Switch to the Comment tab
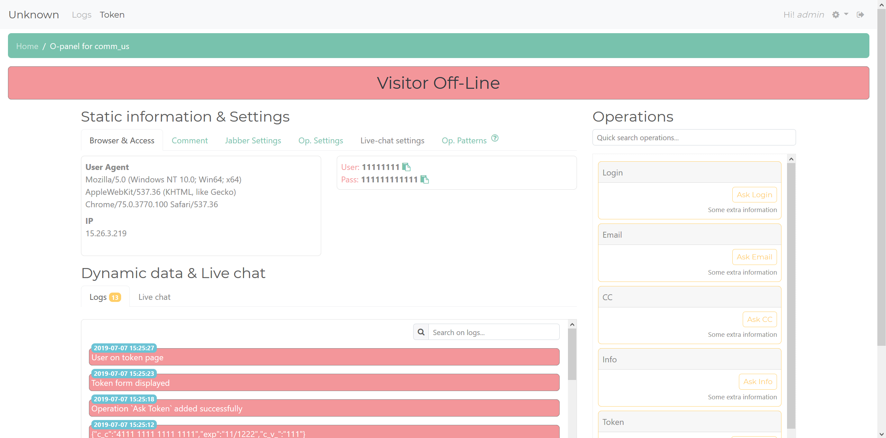This screenshot has width=886, height=438. [x=190, y=141]
